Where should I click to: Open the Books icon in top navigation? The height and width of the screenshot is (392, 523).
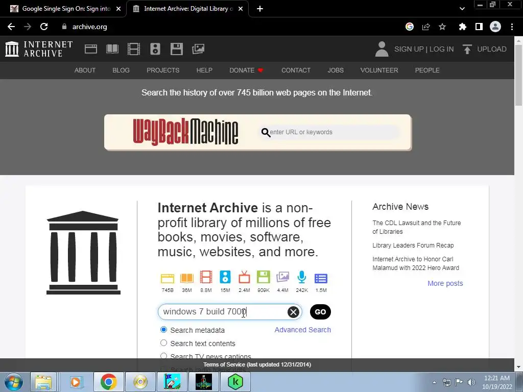[x=112, y=49]
